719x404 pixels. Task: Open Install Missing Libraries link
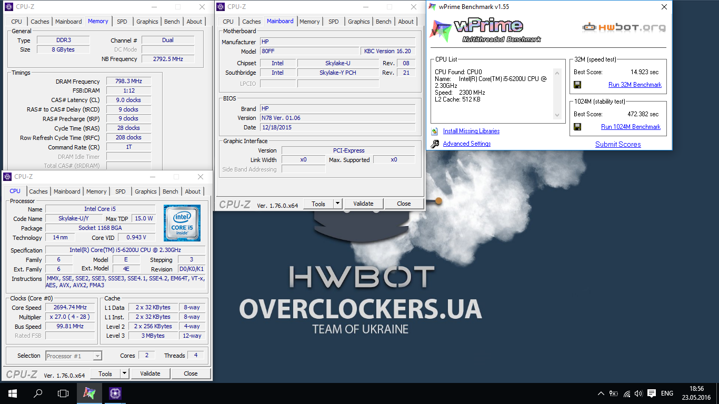click(x=471, y=131)
